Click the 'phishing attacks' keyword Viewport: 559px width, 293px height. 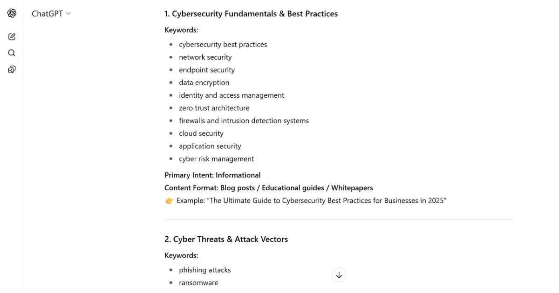coord(205,270)
